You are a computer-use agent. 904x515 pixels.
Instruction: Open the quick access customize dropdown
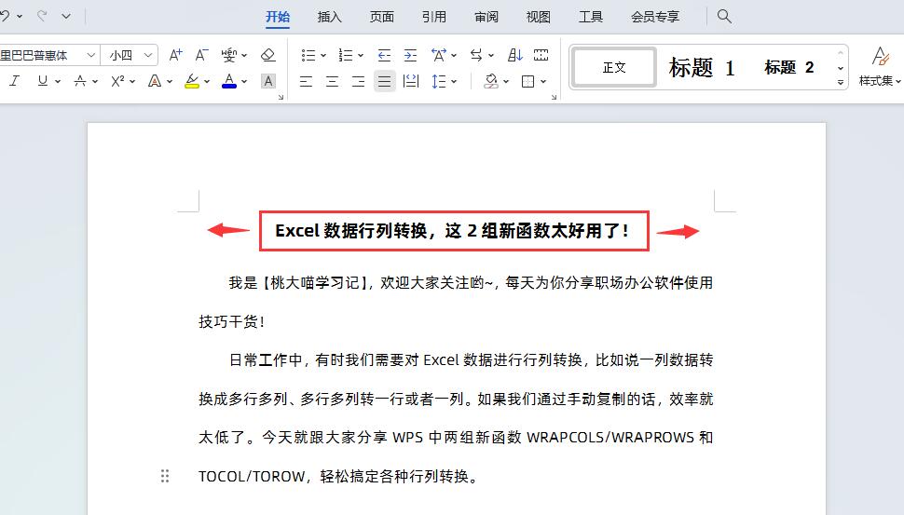tap(66, 16)
